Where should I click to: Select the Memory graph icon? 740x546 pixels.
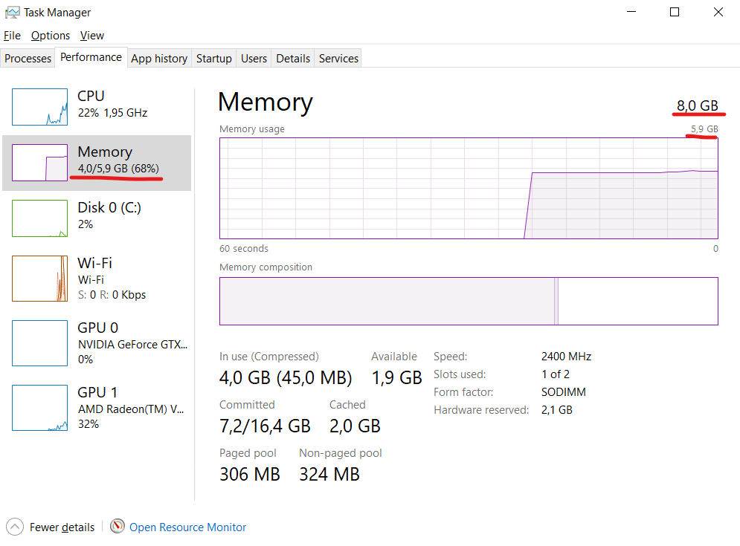click(x=39, y=163)
